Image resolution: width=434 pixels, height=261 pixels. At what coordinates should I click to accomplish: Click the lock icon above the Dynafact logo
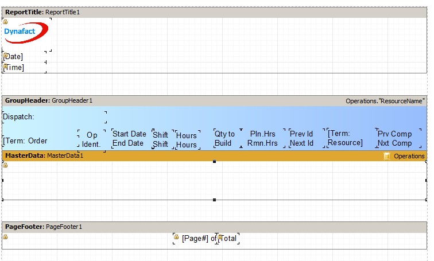(5, 21)
